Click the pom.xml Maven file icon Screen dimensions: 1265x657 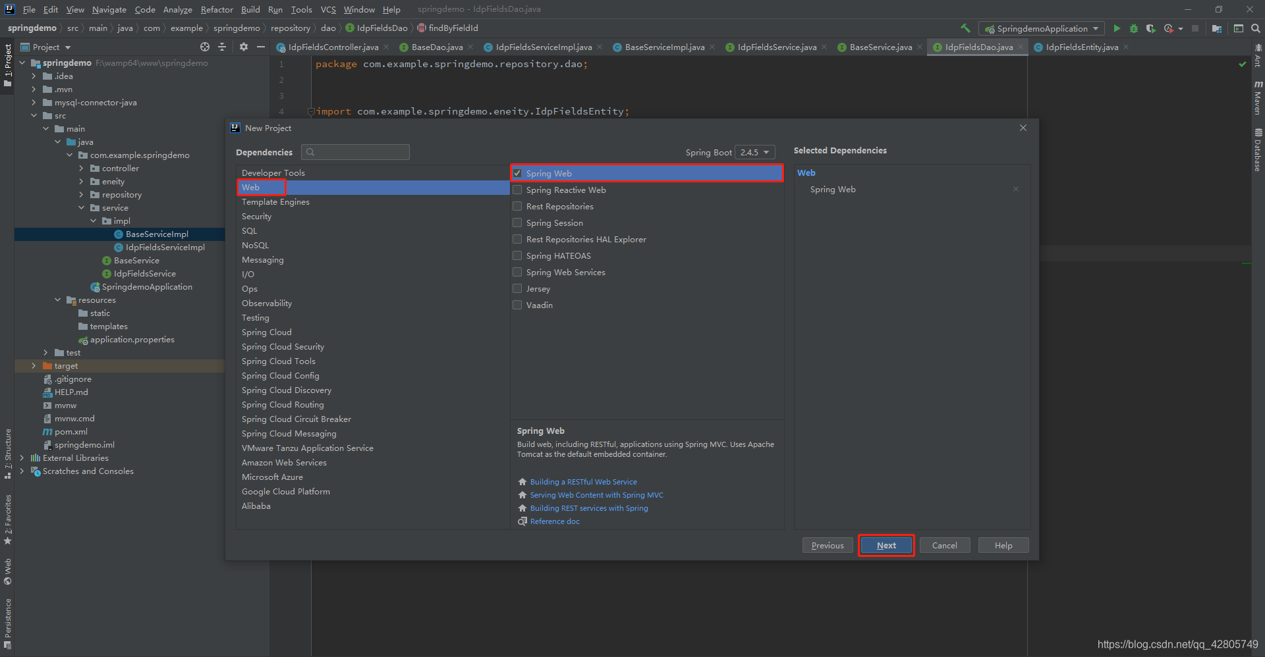coord(47,432)
